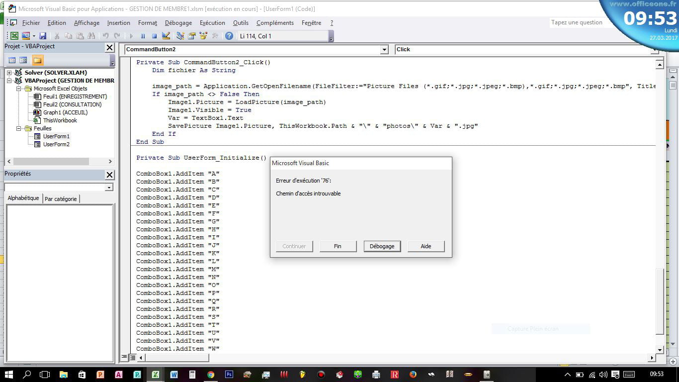
Task: Select UserForm2 in the project tree
Action: 56,144
